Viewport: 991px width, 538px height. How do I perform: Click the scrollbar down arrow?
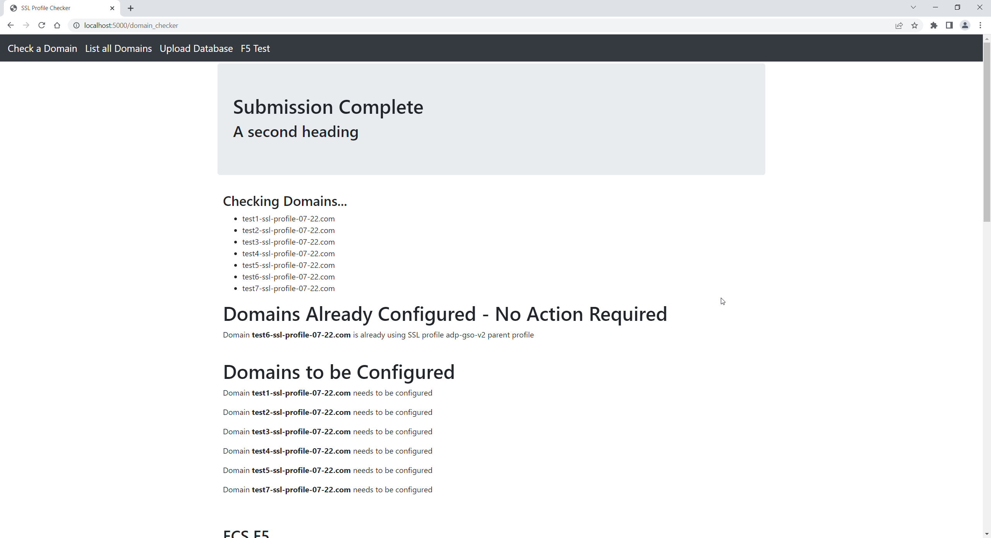click(x=987, y=534)
